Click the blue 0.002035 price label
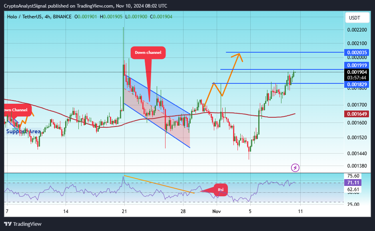This screenshot has height=231, width=375. tap(357, 53)
